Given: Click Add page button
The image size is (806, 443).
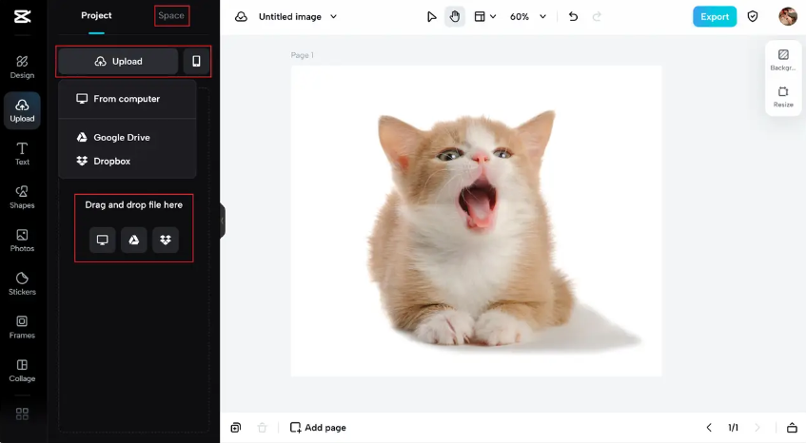Looking at the screenshot, I should coord(318,427).
